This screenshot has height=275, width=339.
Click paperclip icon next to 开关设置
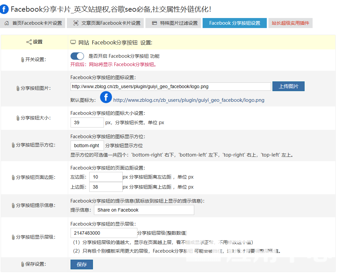[x=22, y=59]
